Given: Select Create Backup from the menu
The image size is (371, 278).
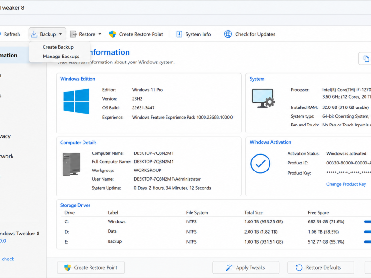Looking at the screenshot, I should 58,47.
